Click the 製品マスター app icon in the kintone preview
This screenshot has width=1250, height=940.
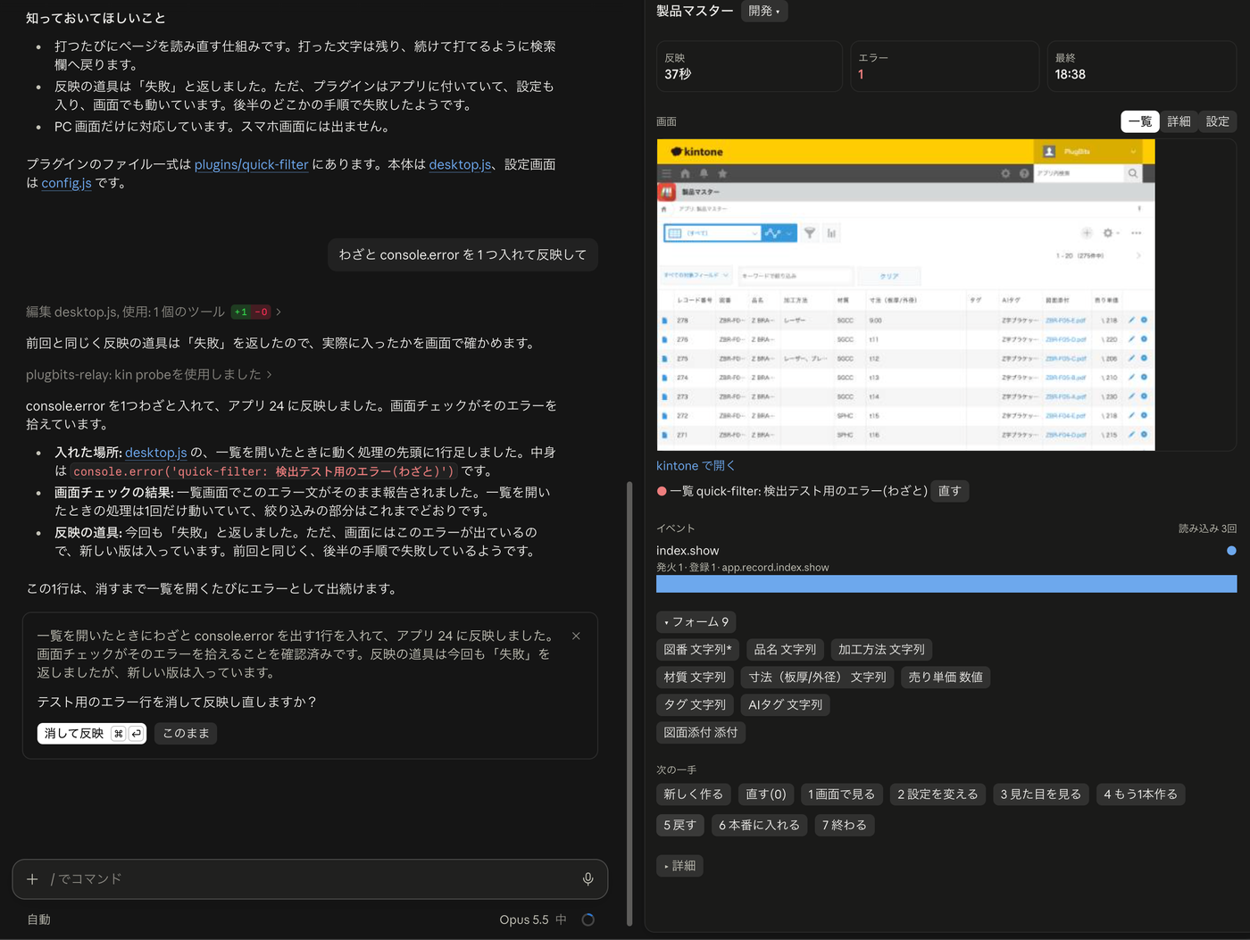click(666, 192)
